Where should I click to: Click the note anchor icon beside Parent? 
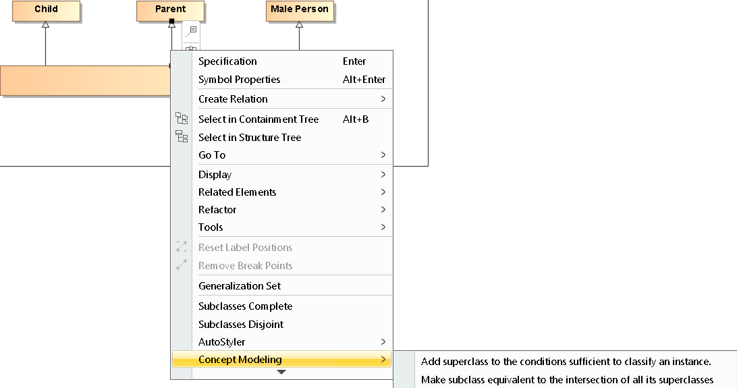click(192, 30)
